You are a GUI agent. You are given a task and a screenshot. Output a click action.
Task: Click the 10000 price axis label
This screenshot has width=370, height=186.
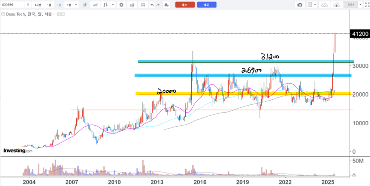coord(360,123)
